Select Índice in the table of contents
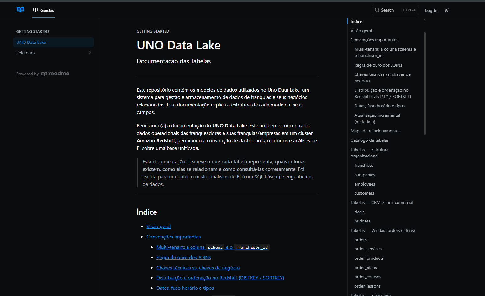 356,21
